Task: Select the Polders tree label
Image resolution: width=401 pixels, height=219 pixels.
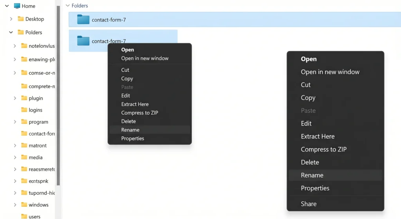Action: click(34, 32)
